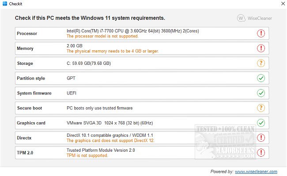This screenshot has width=287, height=176.
Task: Open the www.wisecleaner.com link
Action: (x=256, y=172)
